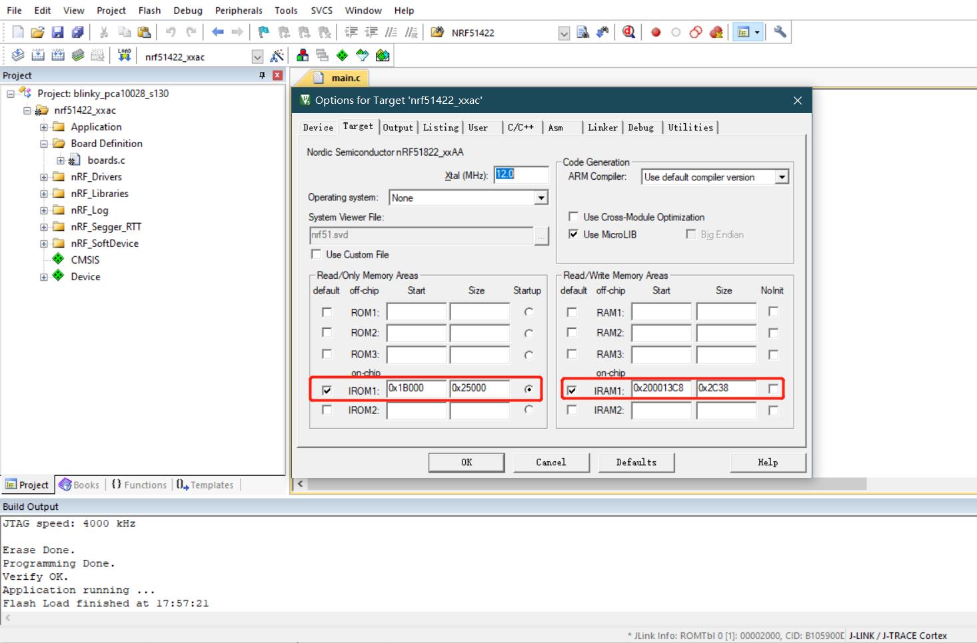Viewport: 977px width, 643px height.
Task: Select CMSIS in the project tree
Action: [85, 260]
